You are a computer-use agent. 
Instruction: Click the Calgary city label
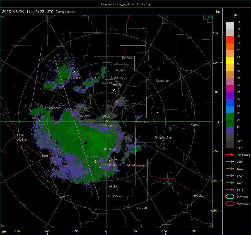tap(109, 164)
